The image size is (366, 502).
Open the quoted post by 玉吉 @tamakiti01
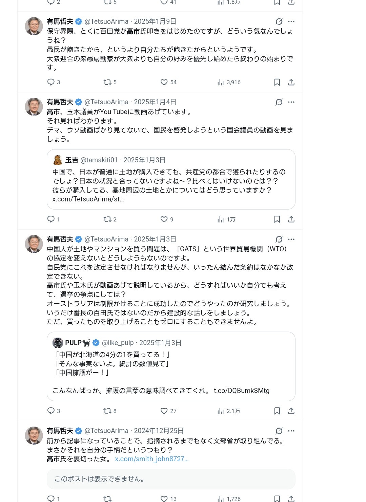pyautogui.click(x=171, y=179)
